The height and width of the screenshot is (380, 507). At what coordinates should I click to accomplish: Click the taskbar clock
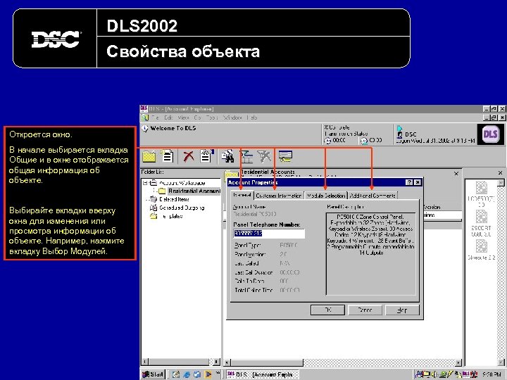click(492, 374)
